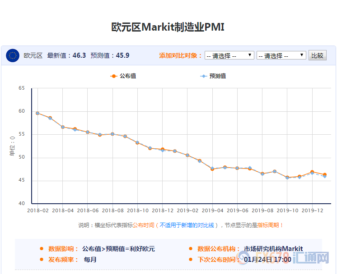337x274 pixels.
Task: Click the y-axis value 40
Action: pyautogui.click(x=22, y=203)
